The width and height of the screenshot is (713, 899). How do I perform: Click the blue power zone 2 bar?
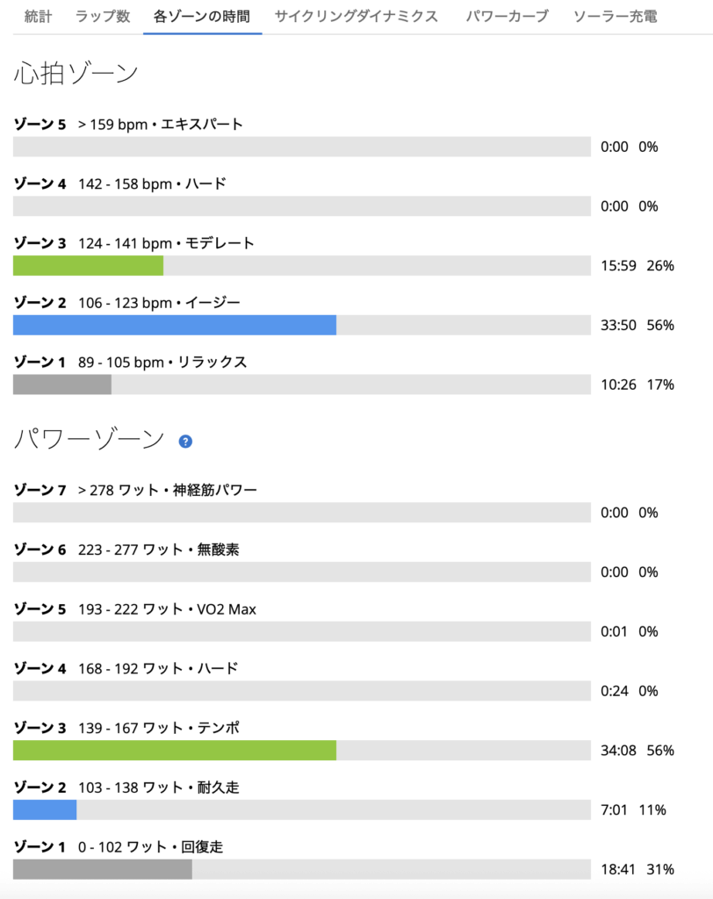click(x=45, y=809)
